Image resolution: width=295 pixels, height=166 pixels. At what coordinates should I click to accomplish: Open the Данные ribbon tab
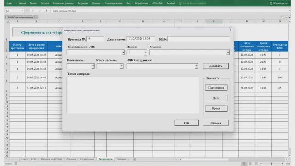(96, 3)
